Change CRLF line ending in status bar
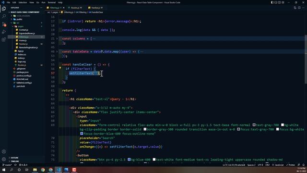307x173 pixels. [x=268, y=165]
